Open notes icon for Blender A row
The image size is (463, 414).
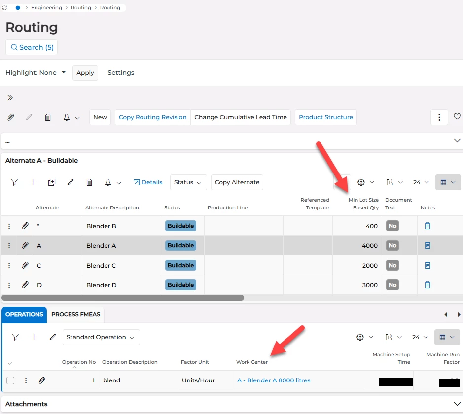pyautogui.click(x=427, y=245)
